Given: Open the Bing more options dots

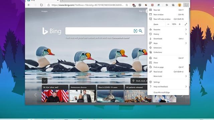Looking at the screenshot, I should [x=54, y=11].
